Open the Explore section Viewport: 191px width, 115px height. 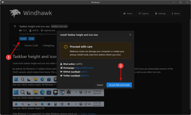[x=144, y=13]
